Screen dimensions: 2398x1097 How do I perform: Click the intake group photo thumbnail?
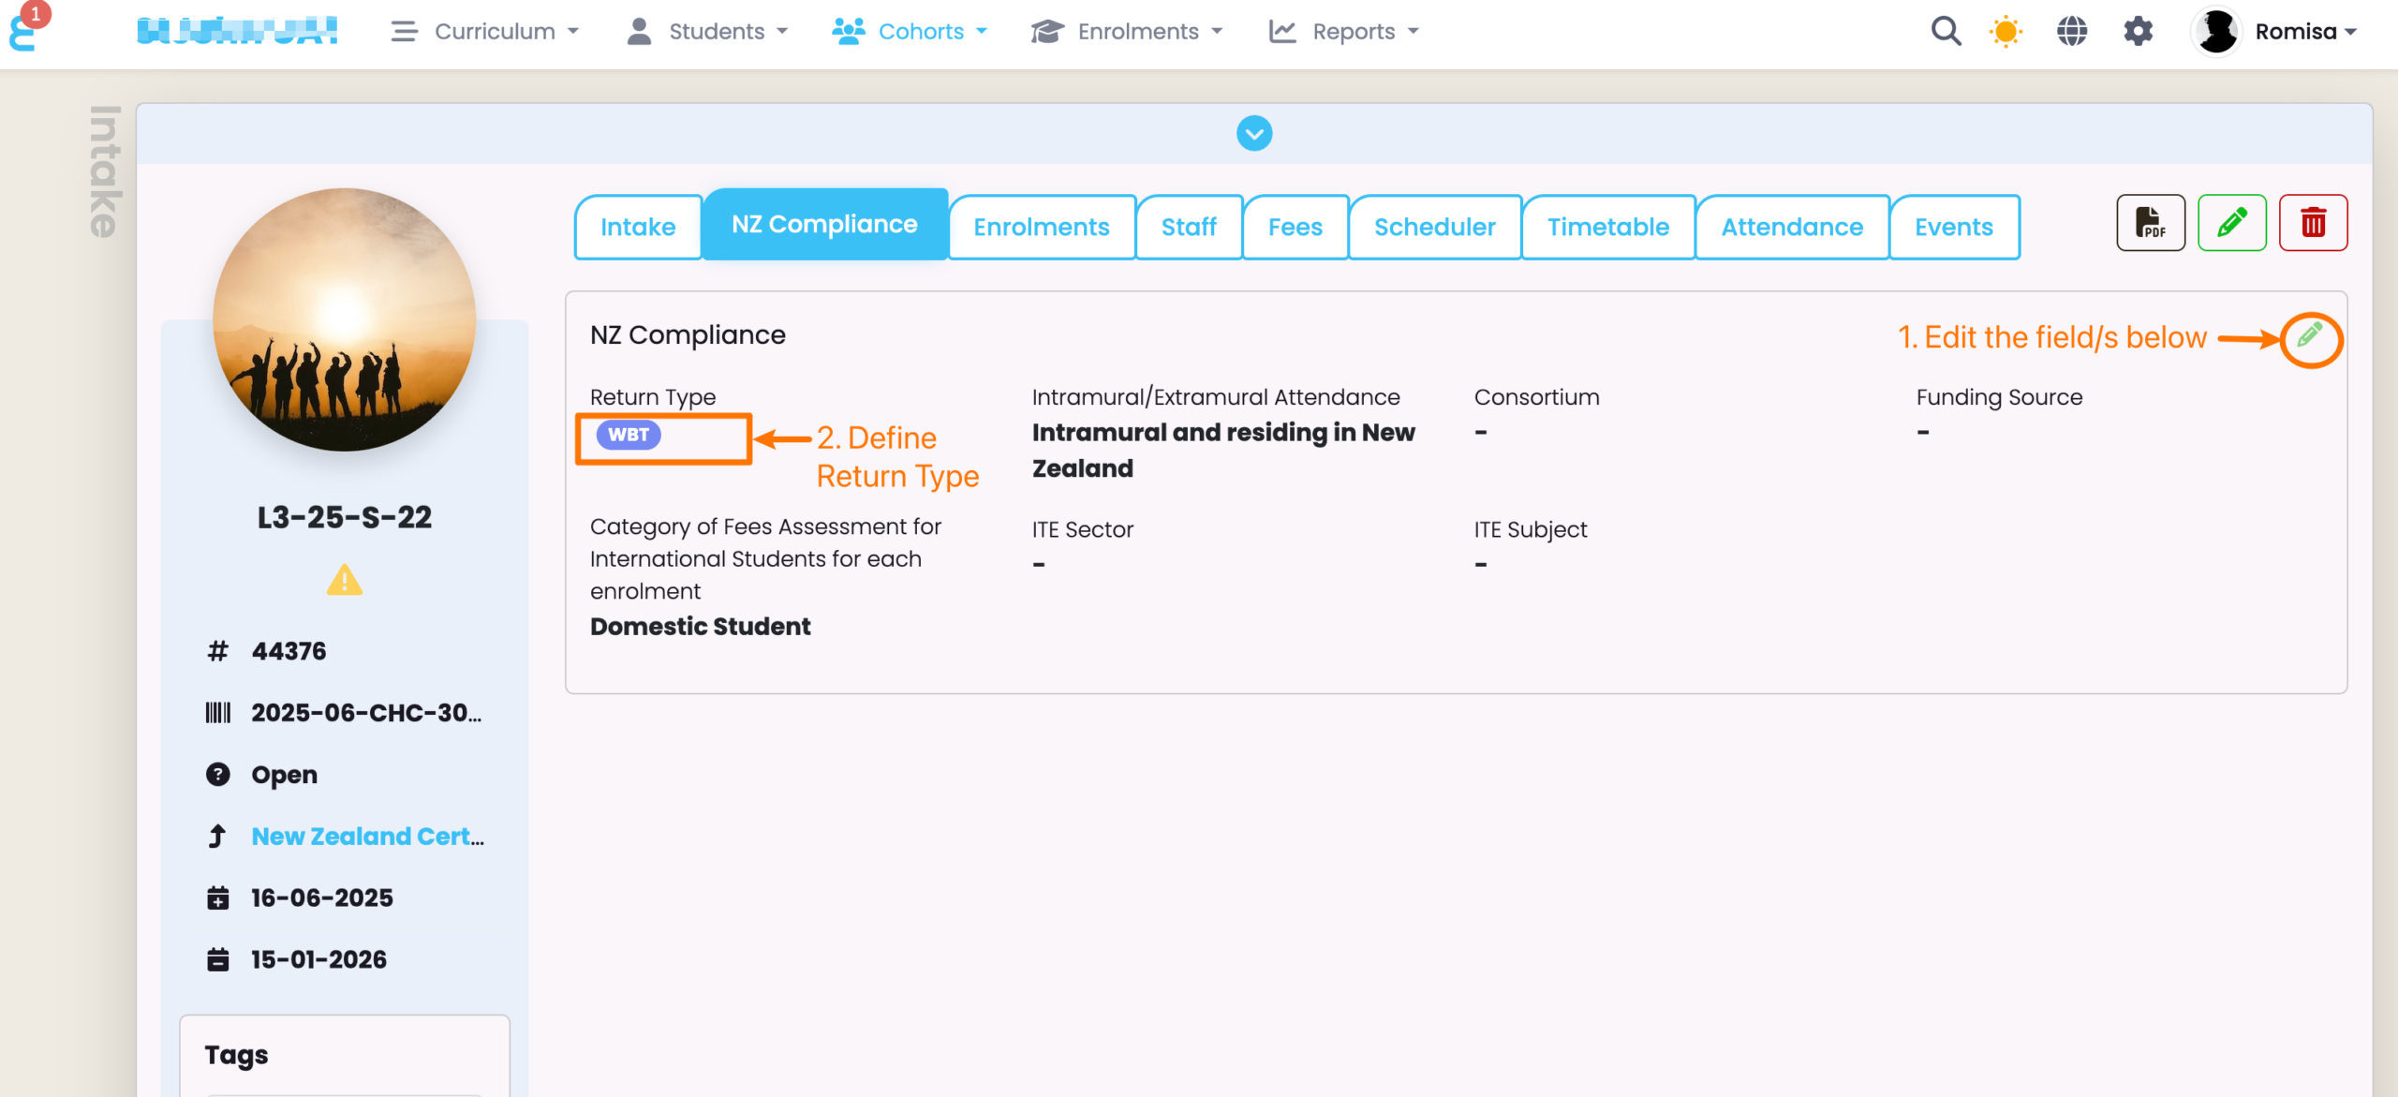tap(344, 319)
